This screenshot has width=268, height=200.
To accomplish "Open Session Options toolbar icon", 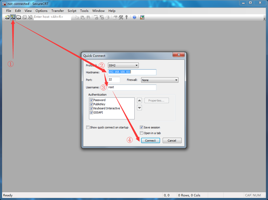I will pyautogui.click(x=115, y=17).
